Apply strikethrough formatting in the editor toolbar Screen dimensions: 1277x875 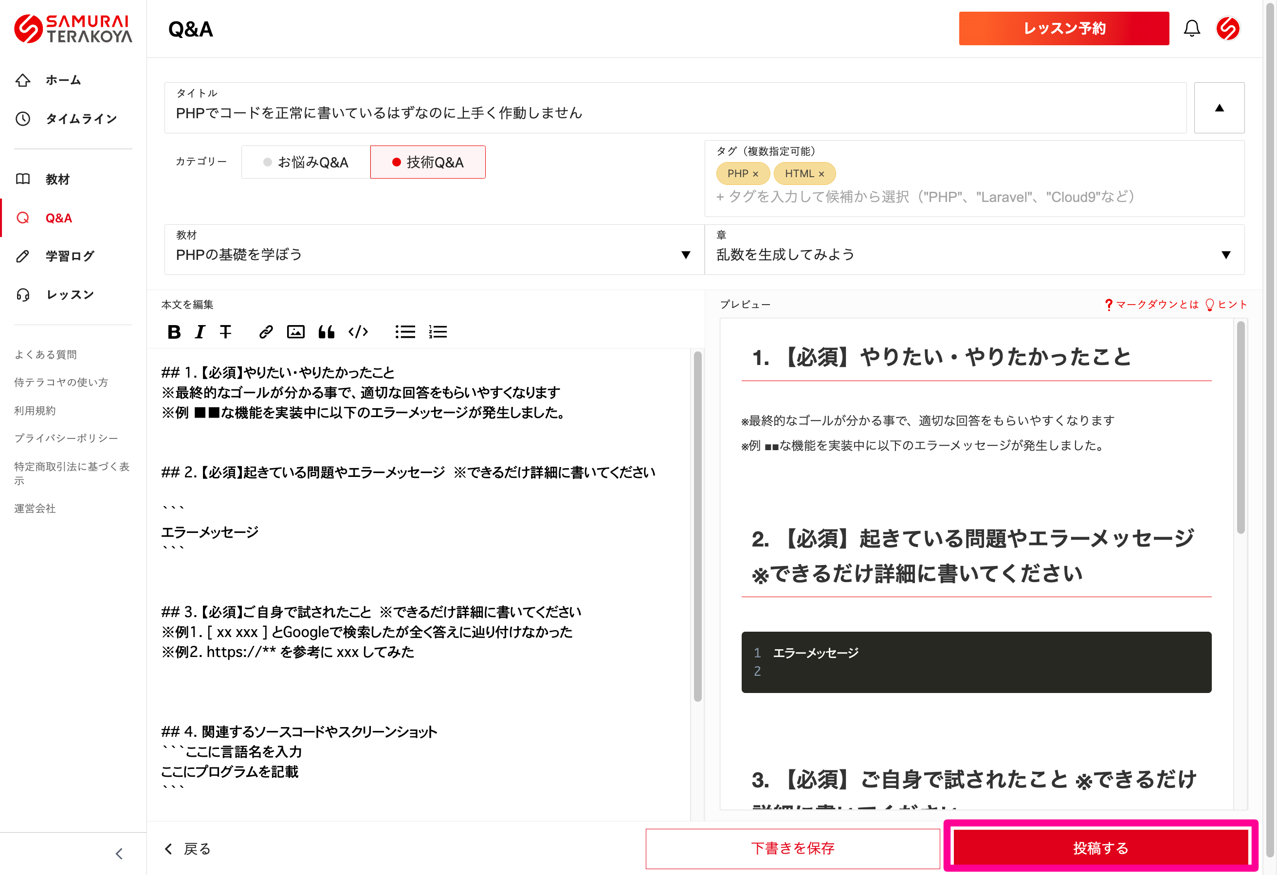(225, 332)
